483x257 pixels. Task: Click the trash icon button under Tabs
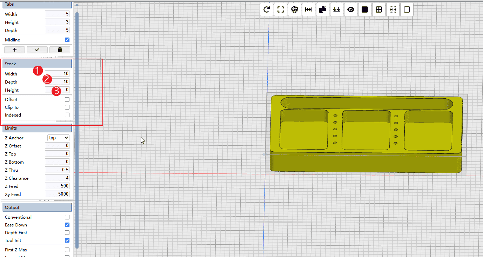coord(60,50)
